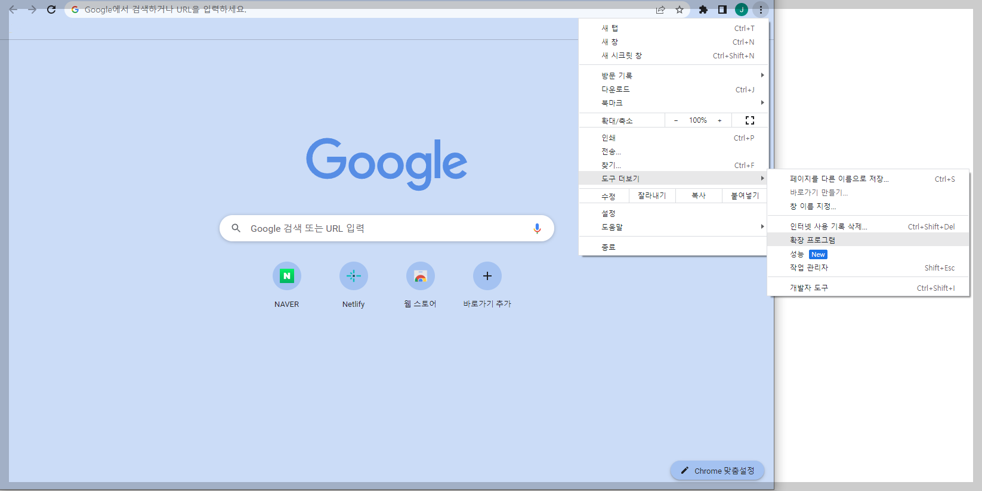Select 종료 menu item
This screenshot has width=982, height=491.
pyautogui.click(x=674, y=247)
